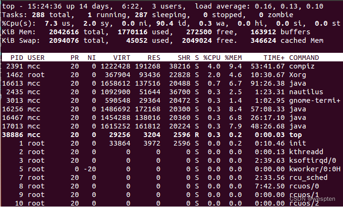Screen dimensions: 343x207
Task: Click the 4.0 %CPU value
Action: point(214,67)
